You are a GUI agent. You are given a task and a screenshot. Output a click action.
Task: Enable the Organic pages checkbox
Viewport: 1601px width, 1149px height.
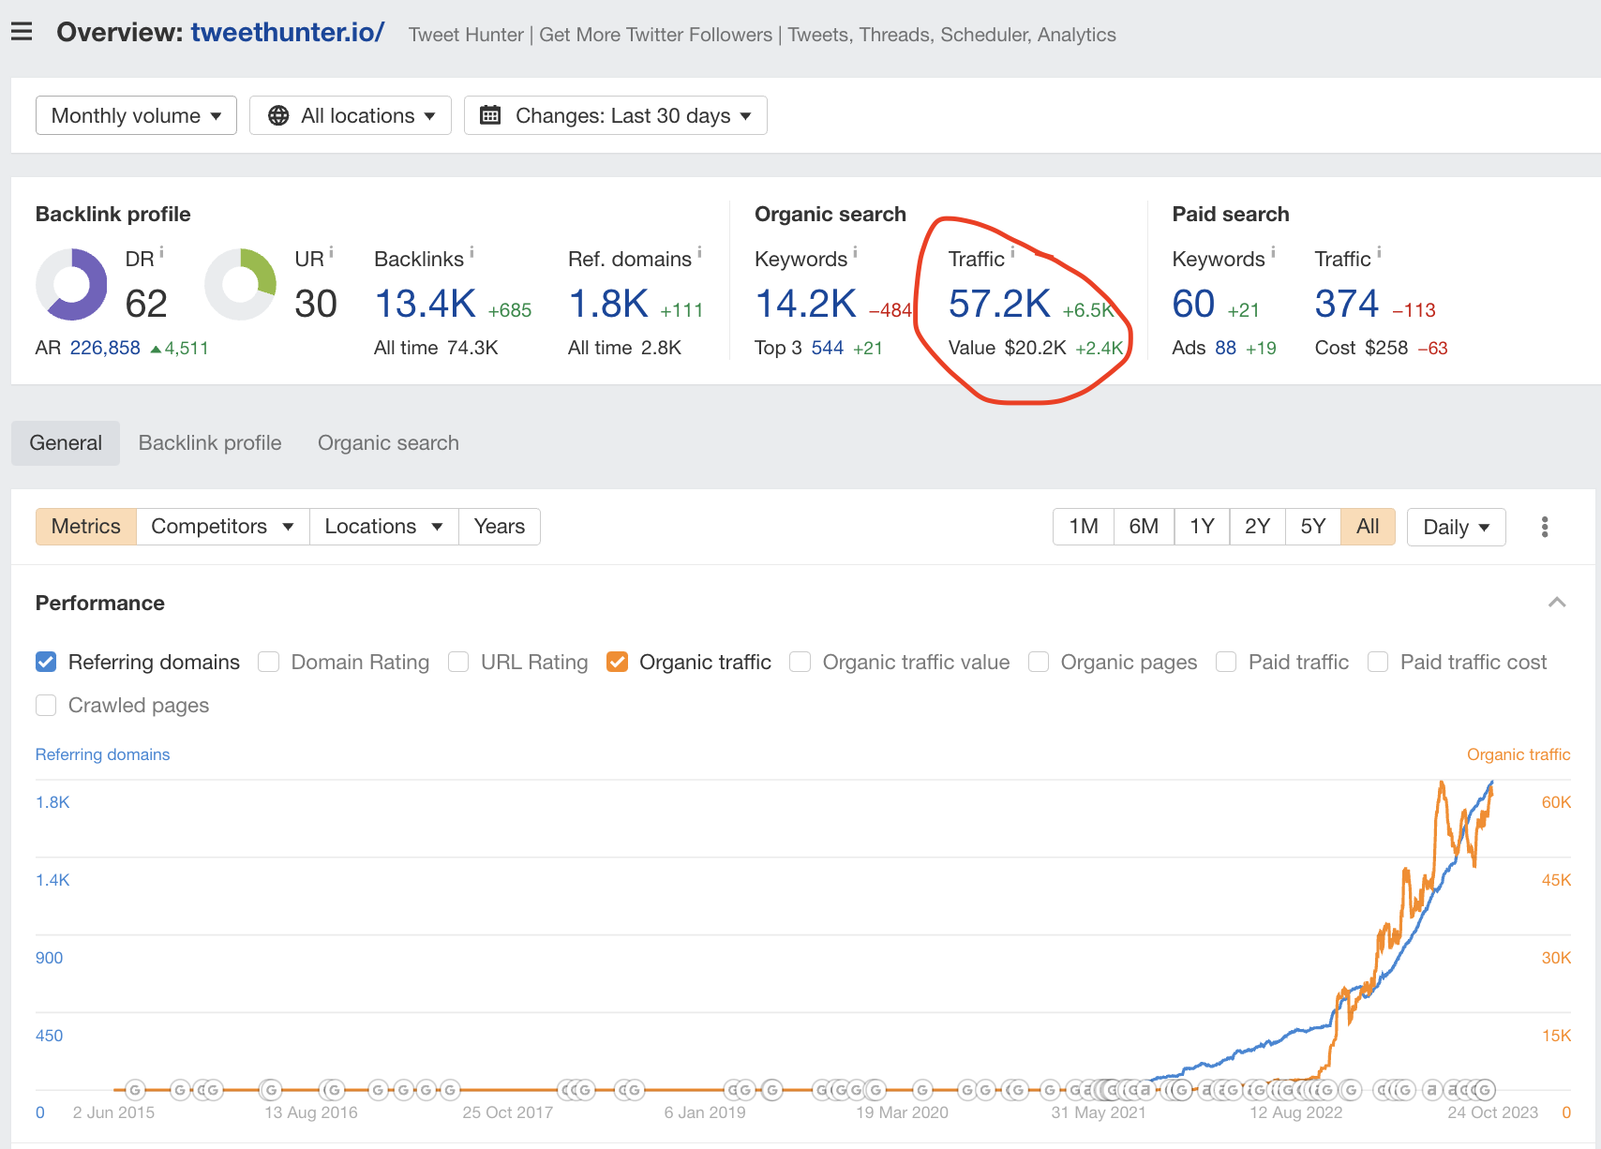tap(1039, 662)
